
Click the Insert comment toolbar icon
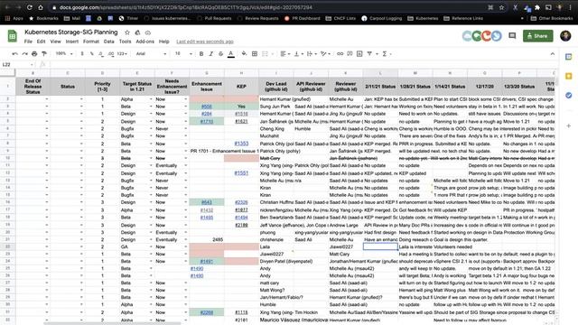click(350, 54)
